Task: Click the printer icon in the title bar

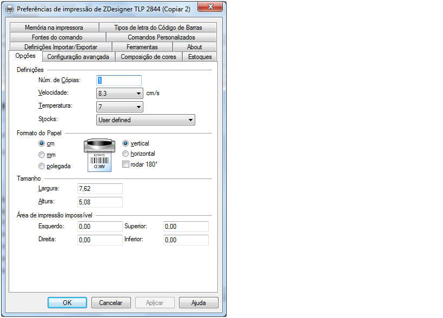Action: tap(10, 9)
